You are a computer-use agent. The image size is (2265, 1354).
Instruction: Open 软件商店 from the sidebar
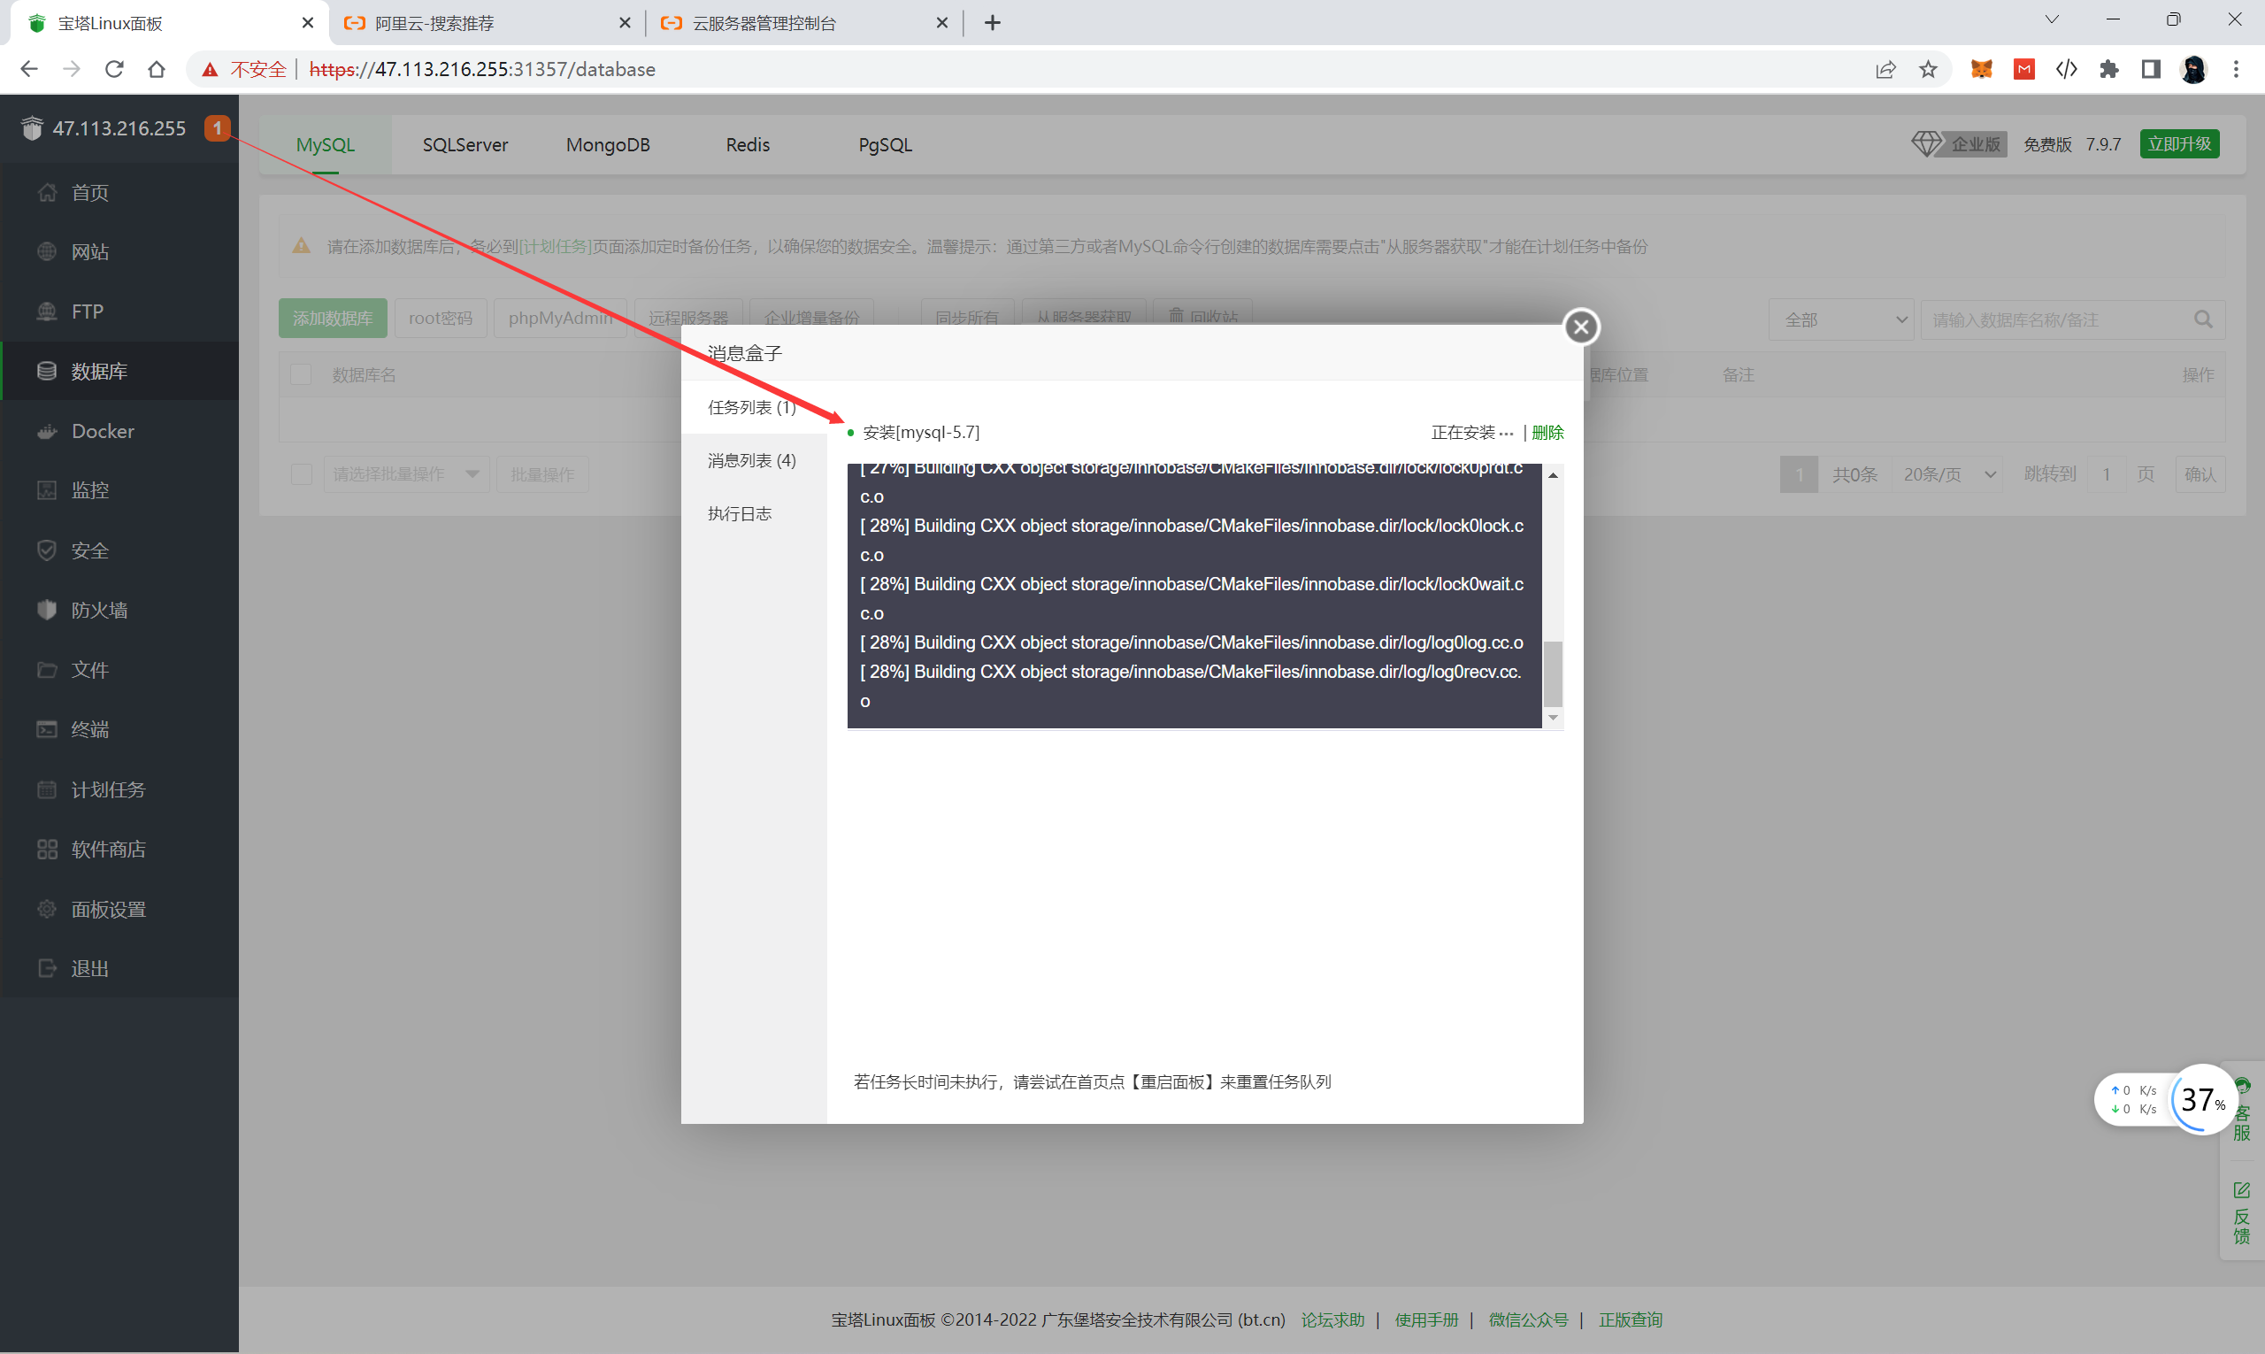[x=108, y=849]
